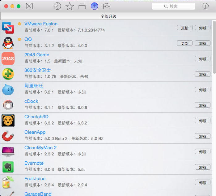Uninstall FruitJuice with 卸载 button
This screenshot has height=196, width=216.
(203, 182)
